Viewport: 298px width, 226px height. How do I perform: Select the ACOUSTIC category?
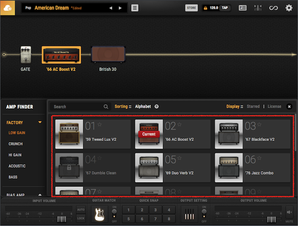coord(17,166)
